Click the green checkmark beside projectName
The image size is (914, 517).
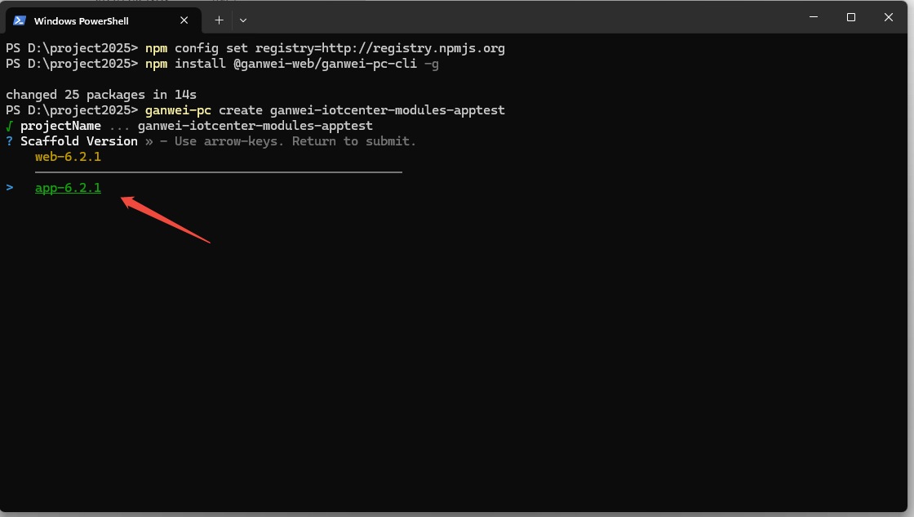[x=10, y=126]
